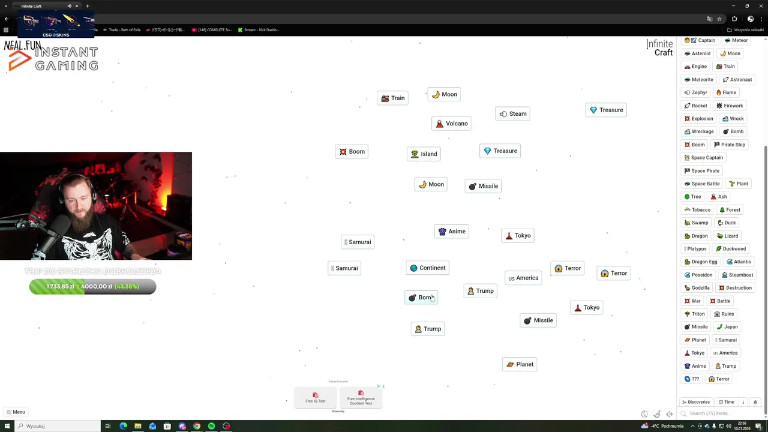
Task: Sort sidebar items by Time
Action: 727,402
